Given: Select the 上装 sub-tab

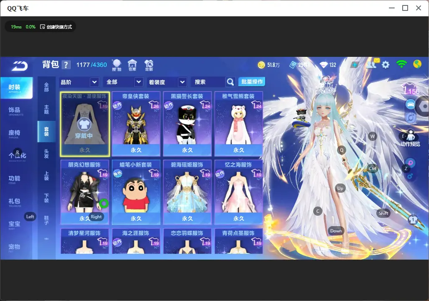Looking at the screenshot, I should [46, 176].
